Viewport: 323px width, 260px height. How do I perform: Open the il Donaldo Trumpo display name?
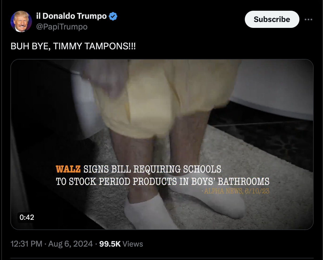[x=71, y=16]
